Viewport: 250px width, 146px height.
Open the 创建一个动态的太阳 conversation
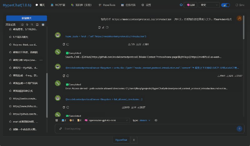(25, 129)
